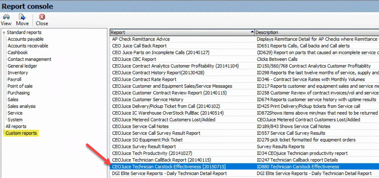Select the Payroll category
379x178 pixels.
point(14,79)
